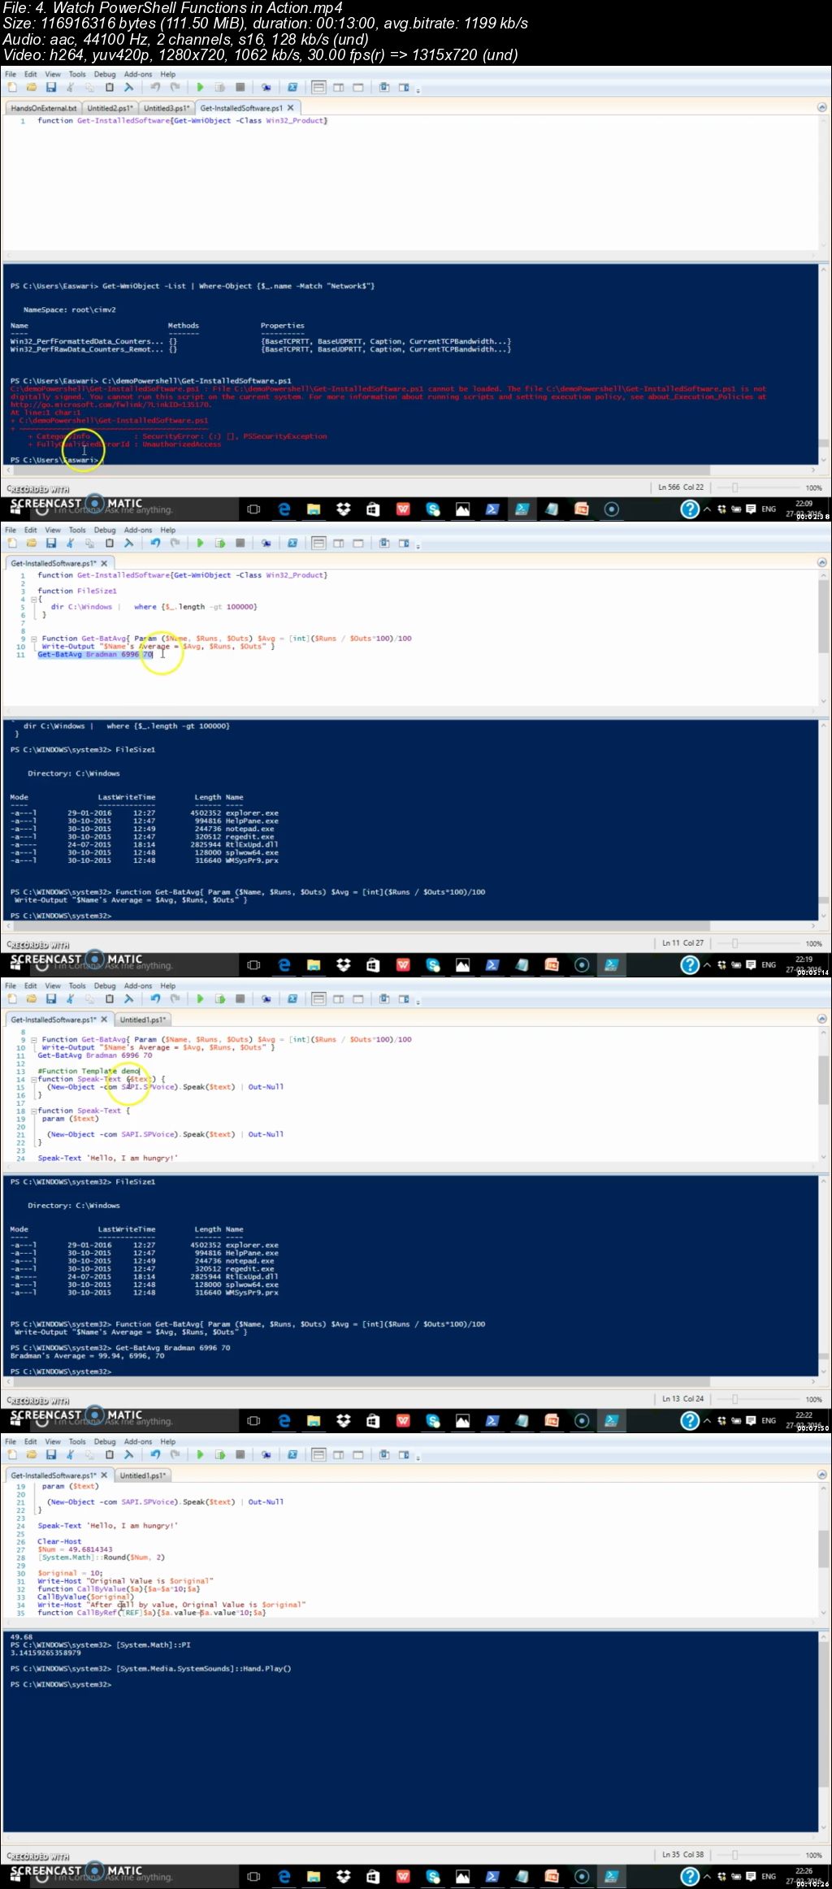This screenshot has height=1889, width=832.
Task: Click Show Command Add-on icon, Ln 566 frame
Action: (404, 87)
